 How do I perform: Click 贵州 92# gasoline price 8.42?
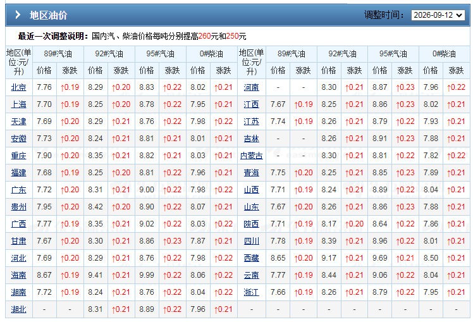(95, 207)
